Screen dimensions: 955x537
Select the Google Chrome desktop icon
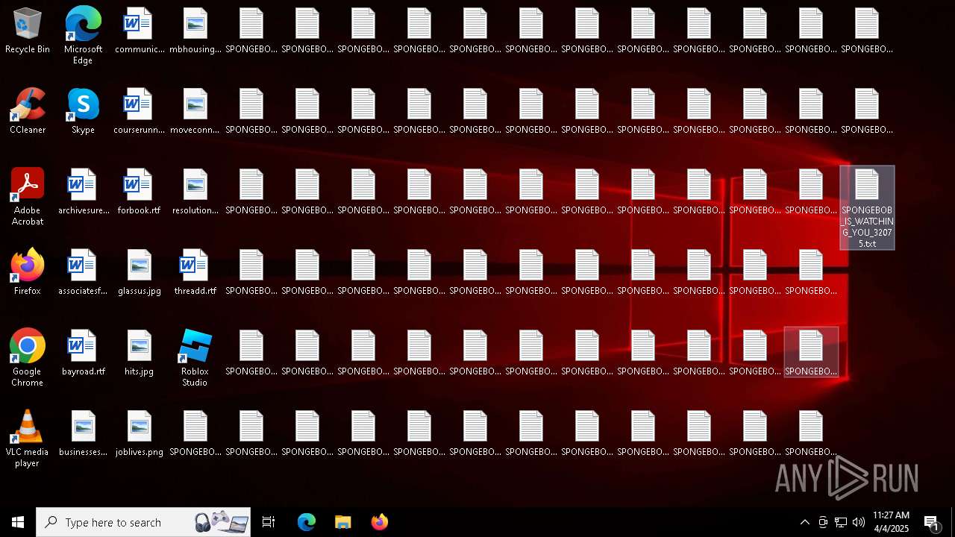pyautogui.click(x=28, y=358)
